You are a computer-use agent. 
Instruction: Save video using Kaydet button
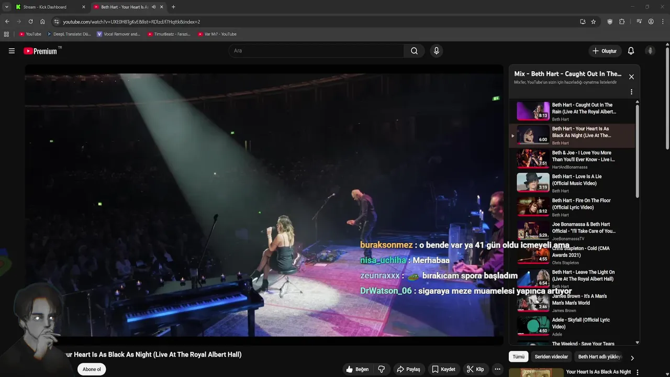[x=443, y=369]
